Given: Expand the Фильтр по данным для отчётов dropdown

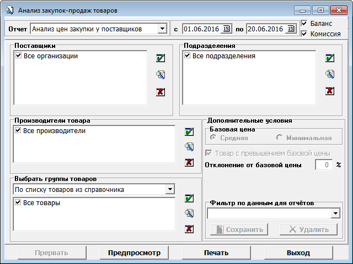Looking at the screenshot, I should tap(335, 213).
